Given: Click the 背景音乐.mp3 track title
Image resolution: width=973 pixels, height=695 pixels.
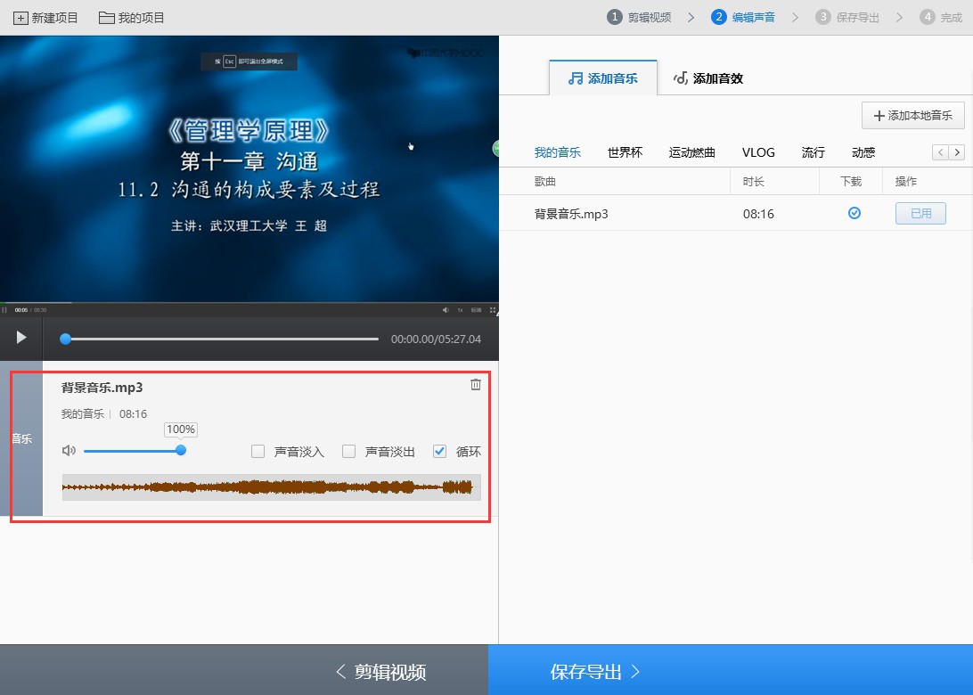Looking at the screenshot, I should (x=102, y=388).
